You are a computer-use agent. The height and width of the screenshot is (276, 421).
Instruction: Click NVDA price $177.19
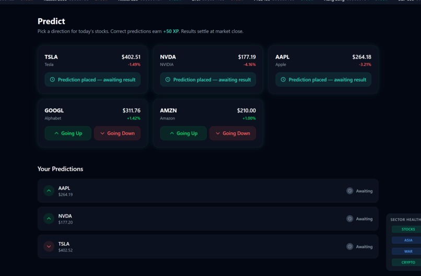(x=247, y=57)
